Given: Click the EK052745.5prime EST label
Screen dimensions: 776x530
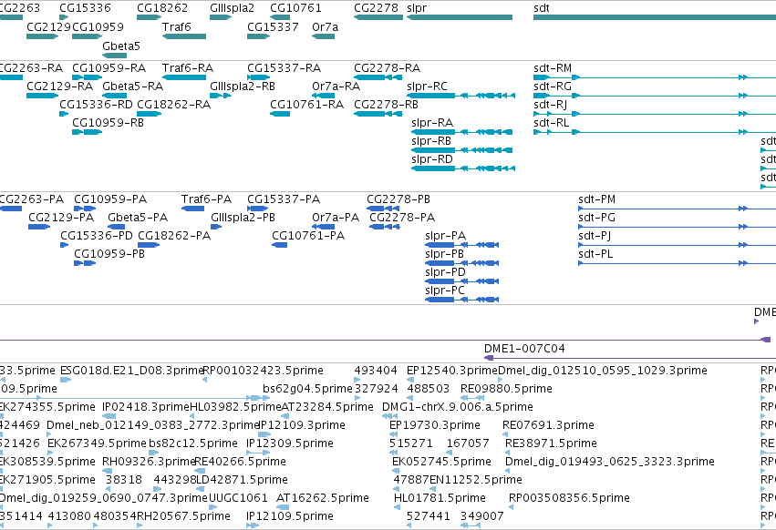Looking at the screenshot, I should pyautogui.click(x=441, y=462).
